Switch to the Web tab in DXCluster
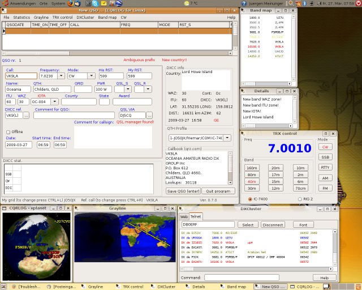This screenshot has height=290, width=362. coord(184,217)
